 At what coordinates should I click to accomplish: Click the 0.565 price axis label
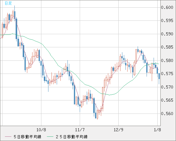(167, 100)
